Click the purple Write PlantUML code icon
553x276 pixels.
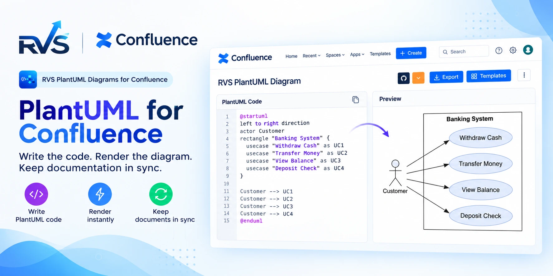point(36,194)
